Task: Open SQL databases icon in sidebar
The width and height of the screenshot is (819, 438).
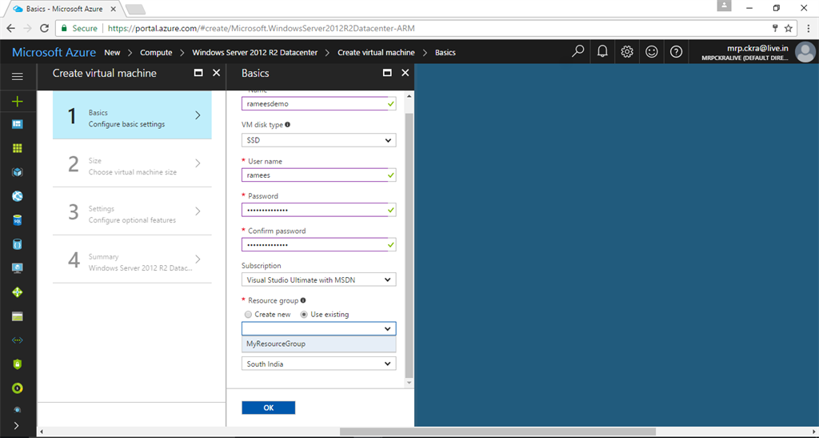Action: 18,220
